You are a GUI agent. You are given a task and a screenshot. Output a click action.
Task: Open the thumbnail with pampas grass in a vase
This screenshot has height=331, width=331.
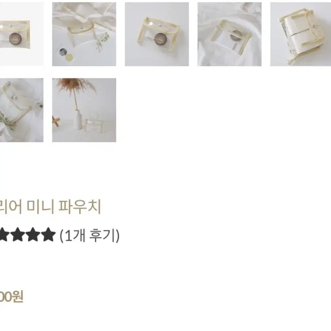click(84, 110)
